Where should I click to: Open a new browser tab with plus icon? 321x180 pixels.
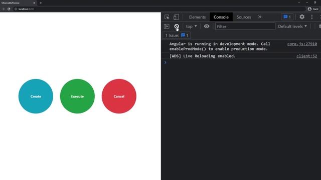(41, 3)
